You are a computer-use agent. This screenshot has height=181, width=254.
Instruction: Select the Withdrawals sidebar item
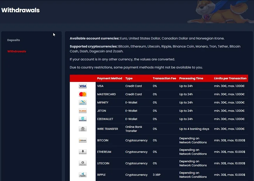(17, 51)
